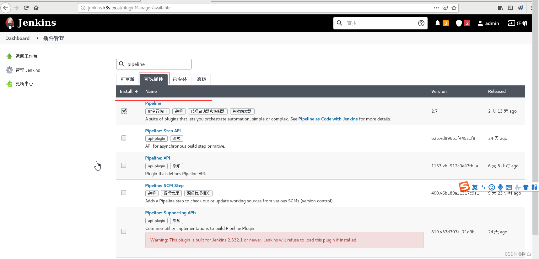Image resolution: width=539 pixels, height=259 pixels.
Task: Sort plugin table by Name column
Action: click(151, 91)
